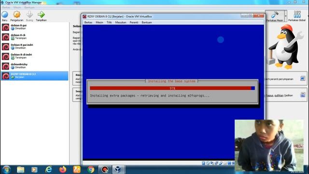Open the Peranti menu
Image resolution: width=309 pixels, height=174 pixels.
[134, 22]
